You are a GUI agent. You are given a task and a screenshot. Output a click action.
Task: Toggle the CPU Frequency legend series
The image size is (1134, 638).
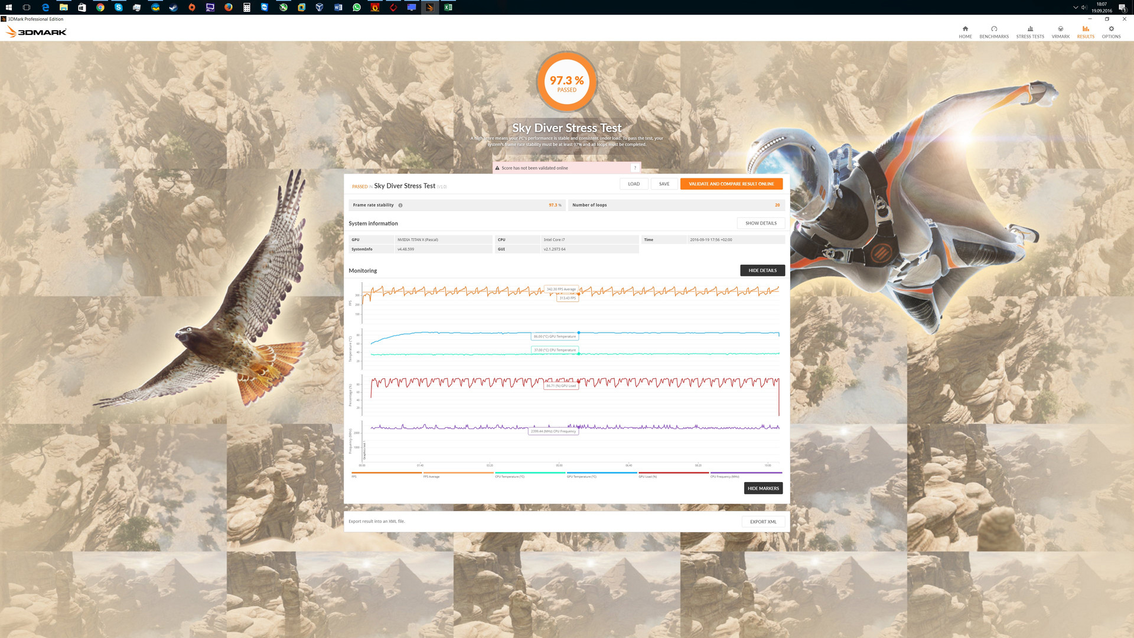coord(746,474)
